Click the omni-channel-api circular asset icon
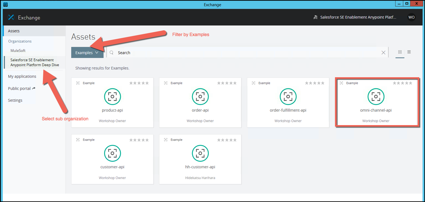The height and width of the screenshot is (202, 425). tap(376, 96)
